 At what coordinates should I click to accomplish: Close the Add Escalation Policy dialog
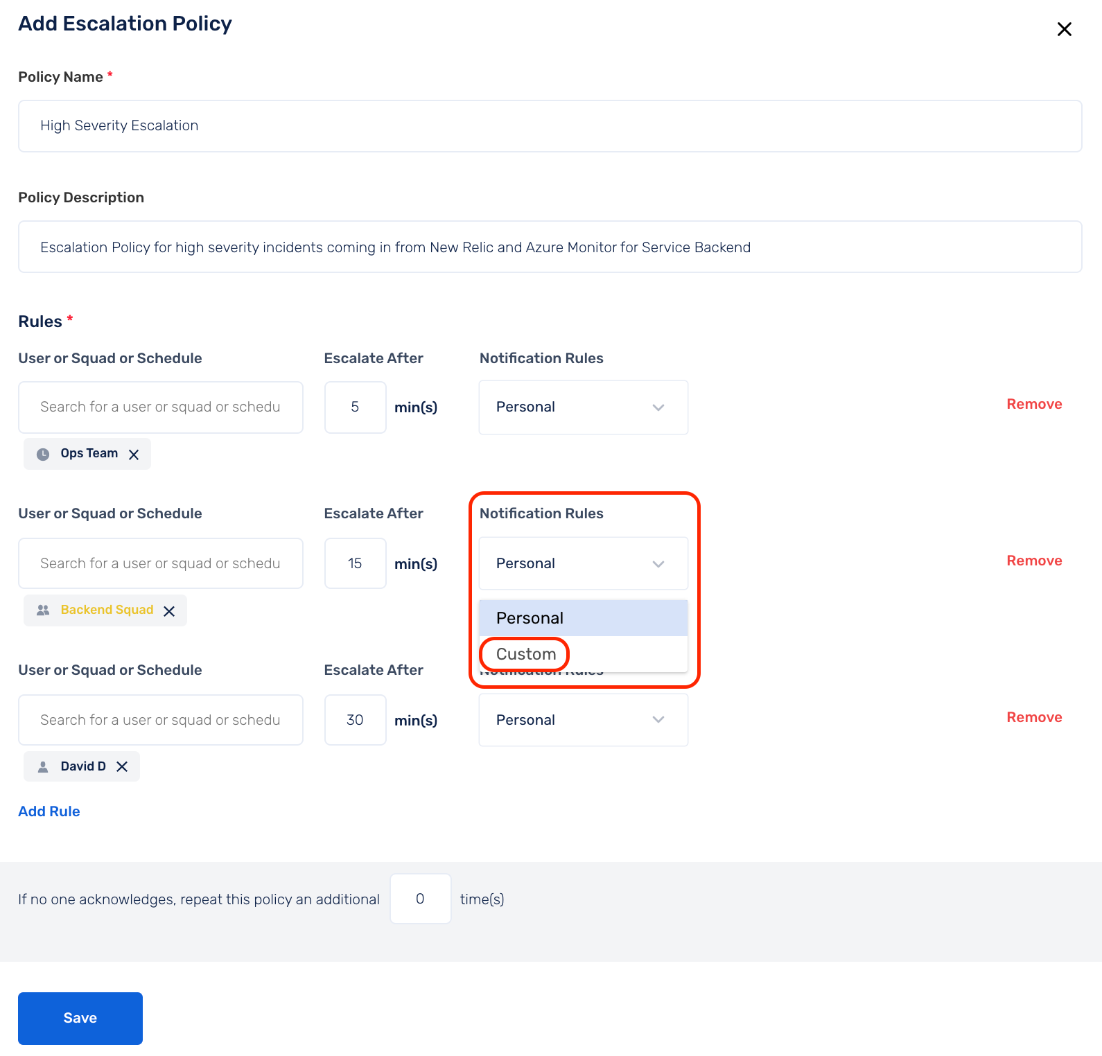point(1064,29)
